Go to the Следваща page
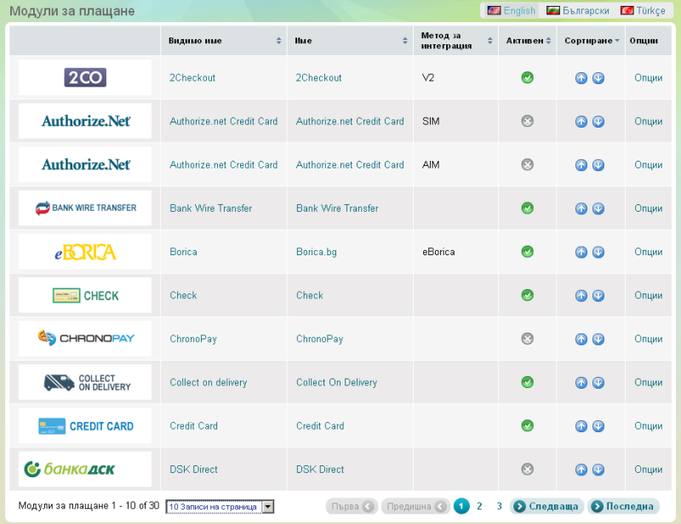Viewport: 681px width, 524px height. point(547,506)
